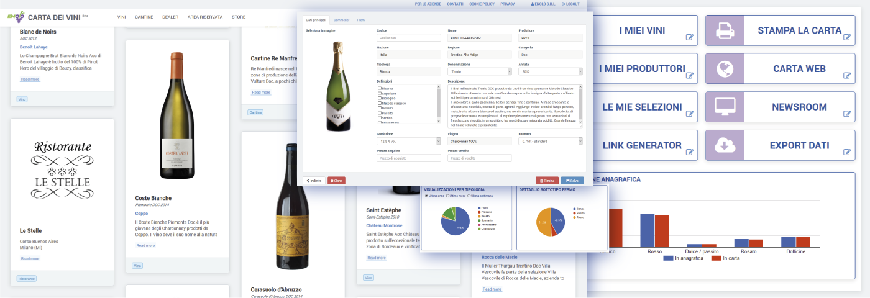The width and height of the screenshot is (870, 298).
Task: Select the Ultima settimana radio option
Action: coord(469,196)
